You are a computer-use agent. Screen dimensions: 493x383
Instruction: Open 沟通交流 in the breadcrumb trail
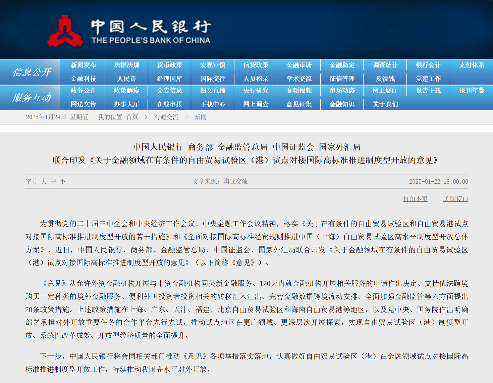[x=166, y=117]
